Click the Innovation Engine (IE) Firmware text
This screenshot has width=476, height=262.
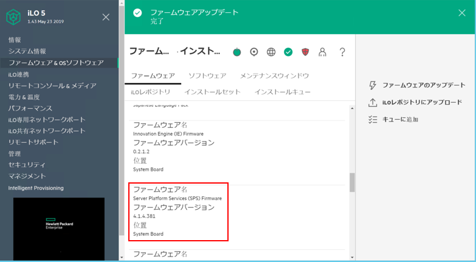pyautogui.click(x=168, y=134)
